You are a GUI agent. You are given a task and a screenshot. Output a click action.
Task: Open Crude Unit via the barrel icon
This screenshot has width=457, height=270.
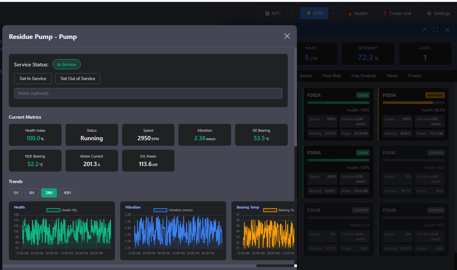pos(386,13)
